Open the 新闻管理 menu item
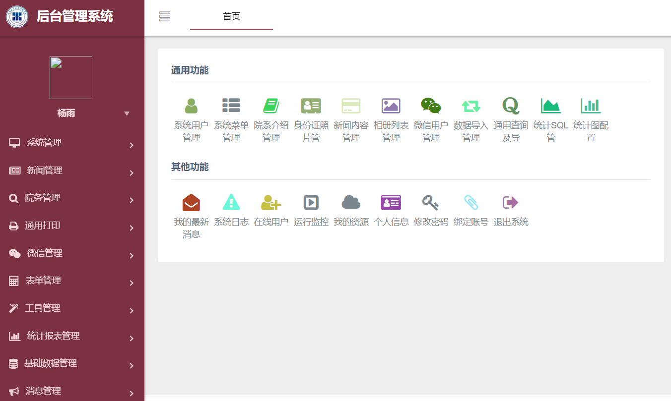 pyautogui.click(x=72, y=171)
